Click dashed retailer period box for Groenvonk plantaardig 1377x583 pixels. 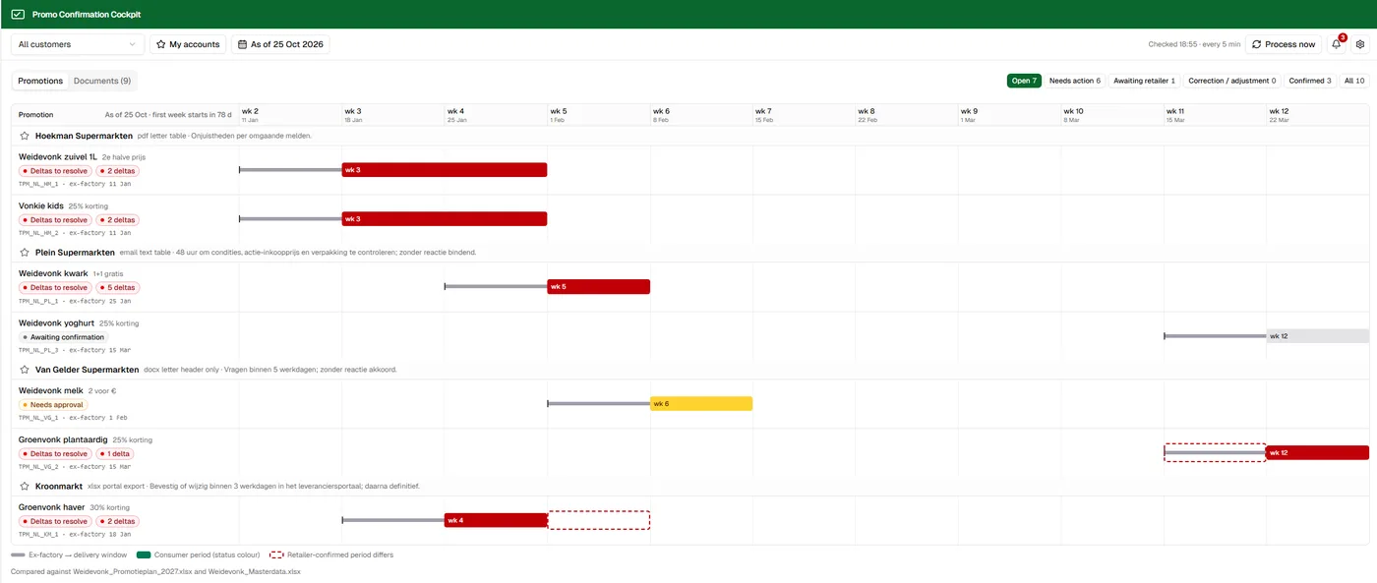1215,452
